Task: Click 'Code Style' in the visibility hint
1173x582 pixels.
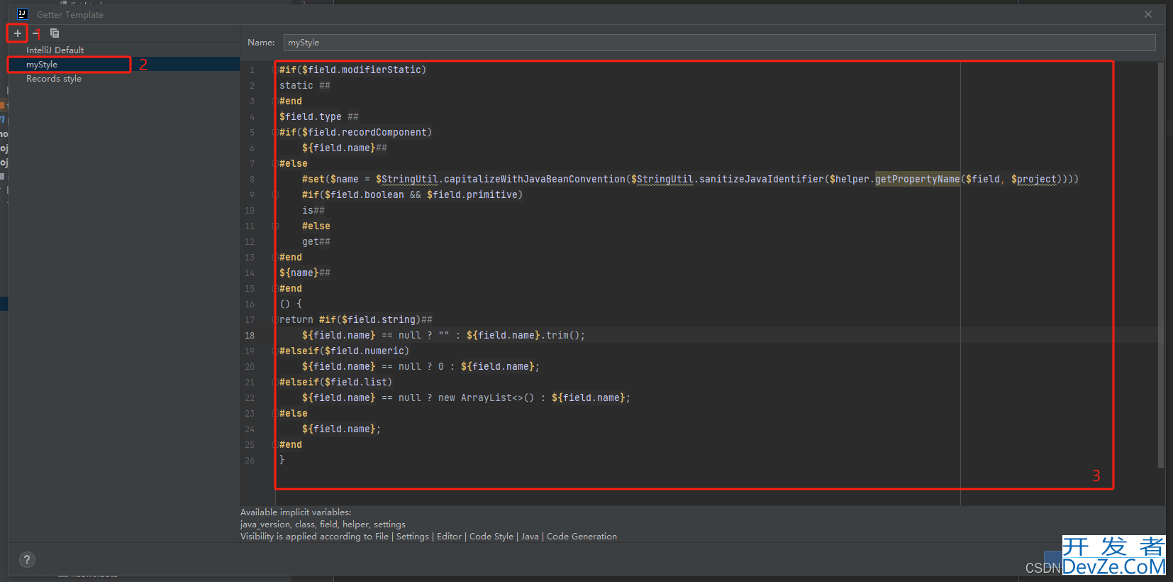Action: [491, 537]
